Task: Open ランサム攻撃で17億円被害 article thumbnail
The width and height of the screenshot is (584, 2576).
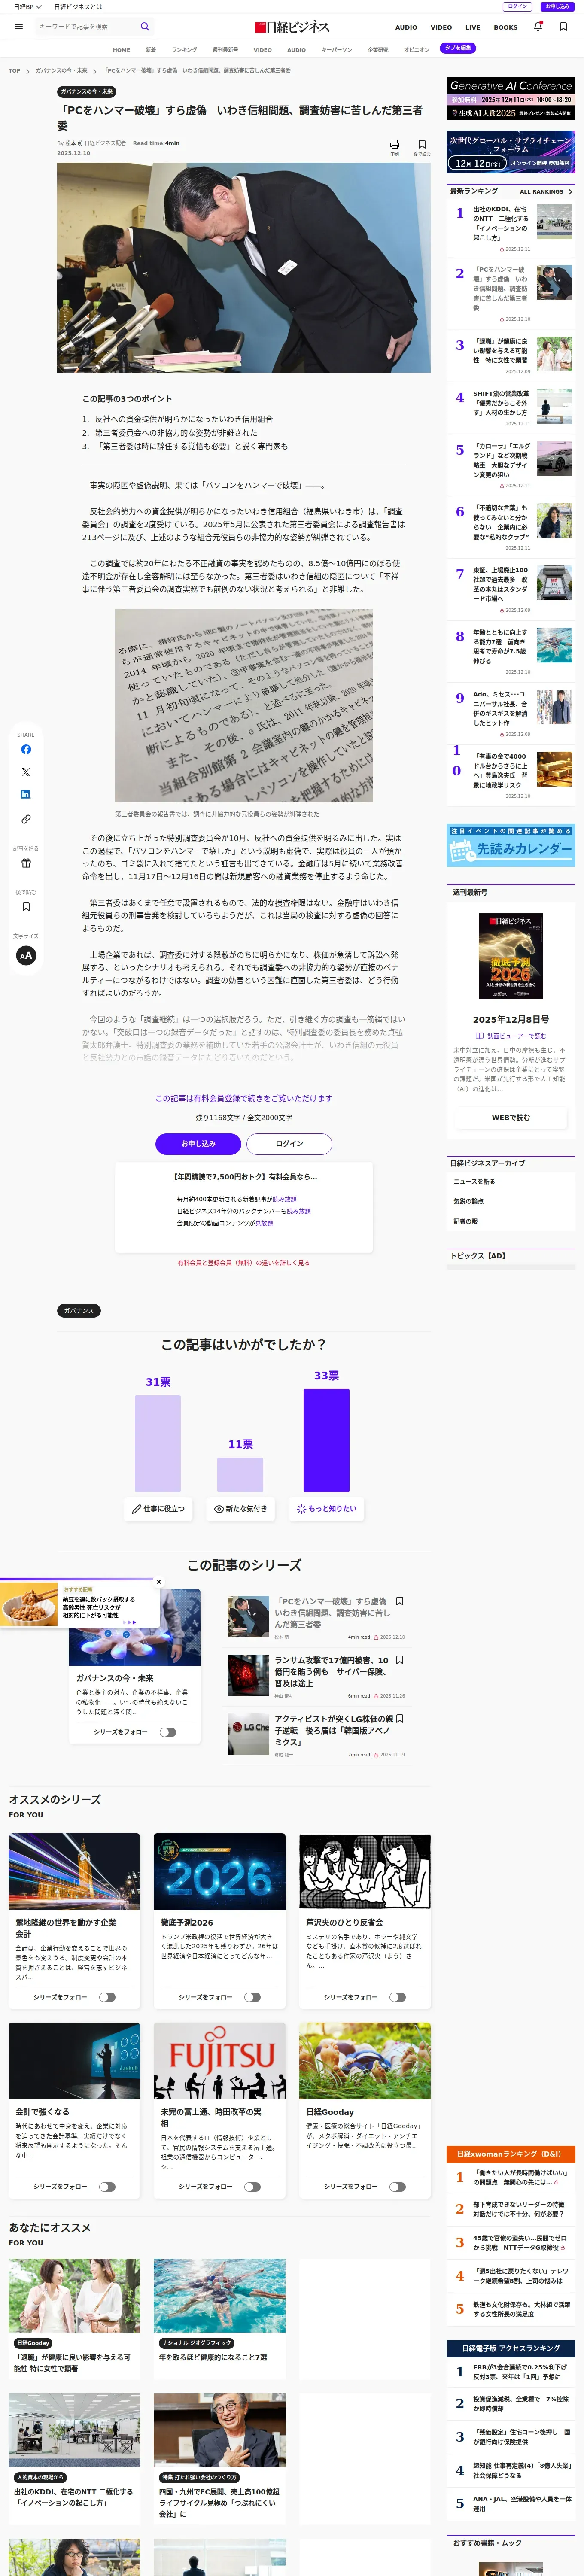Action: (248, 1674)
